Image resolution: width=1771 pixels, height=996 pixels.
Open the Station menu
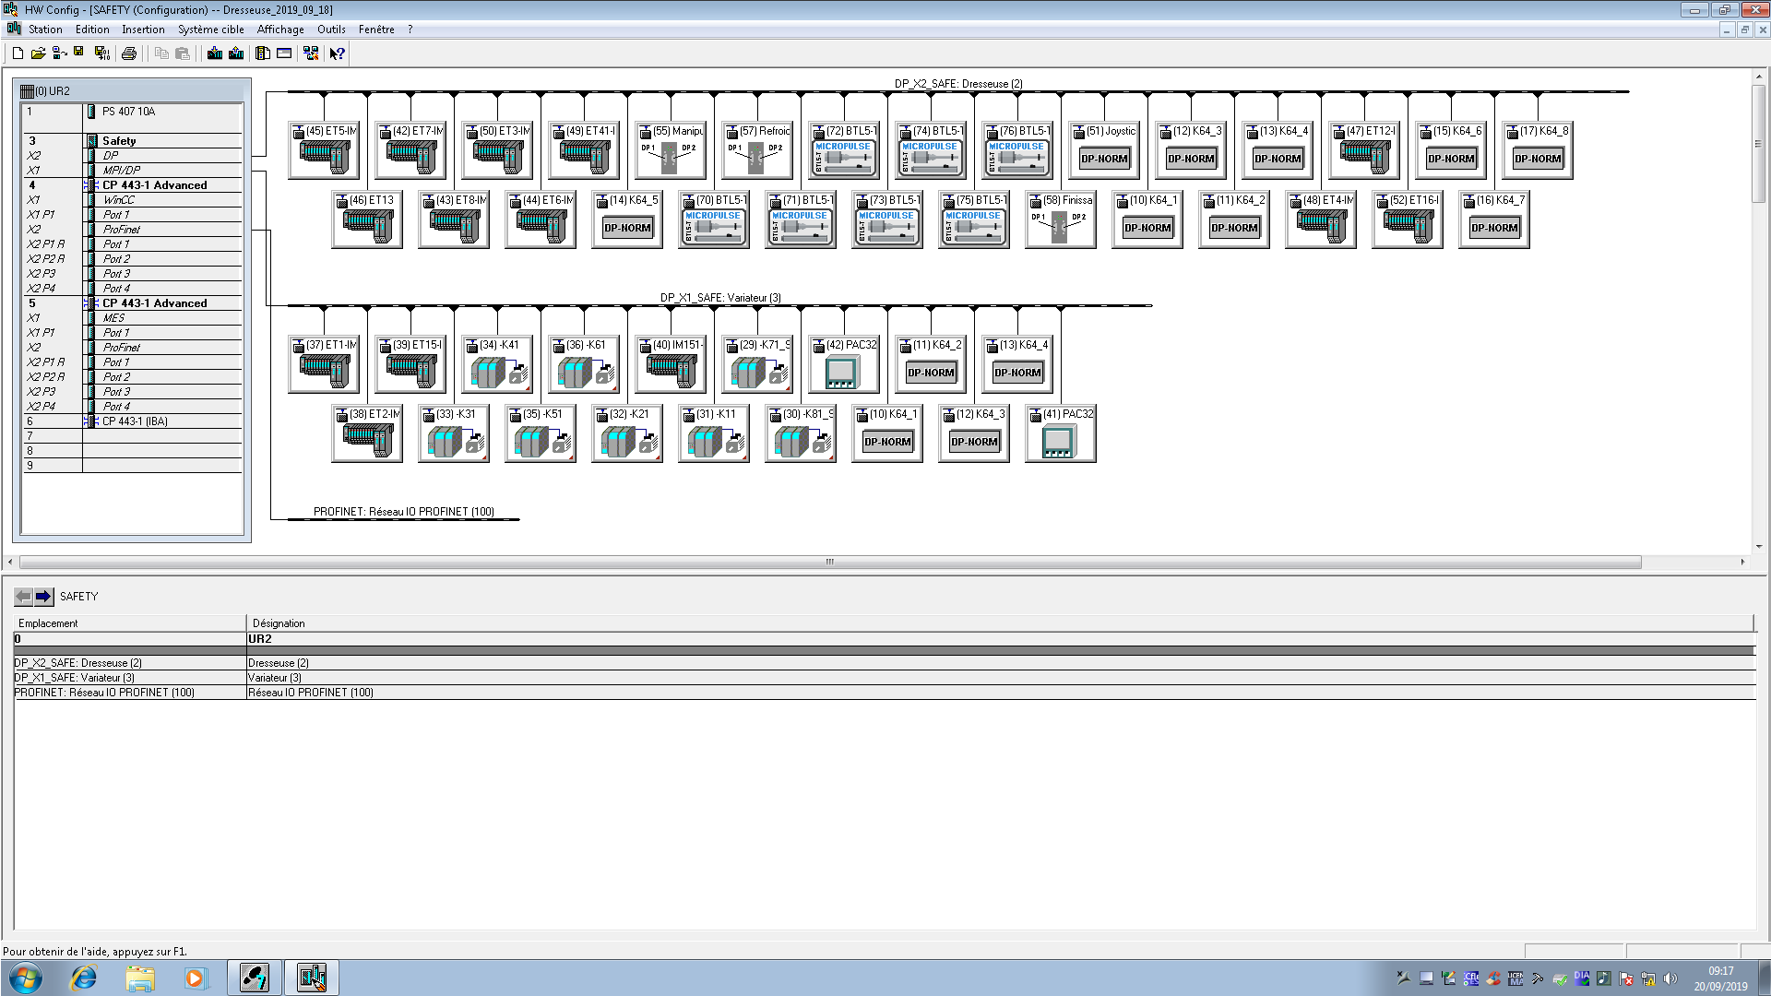point(45,30)
